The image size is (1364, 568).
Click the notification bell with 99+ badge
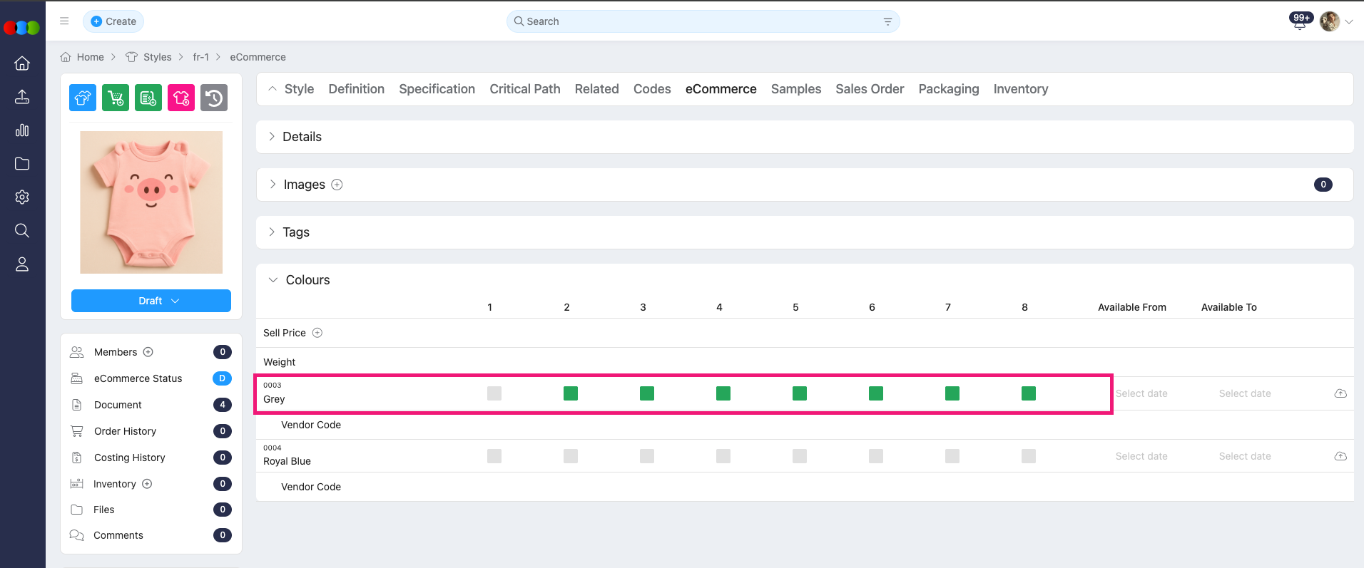(x=1300, y=21)
